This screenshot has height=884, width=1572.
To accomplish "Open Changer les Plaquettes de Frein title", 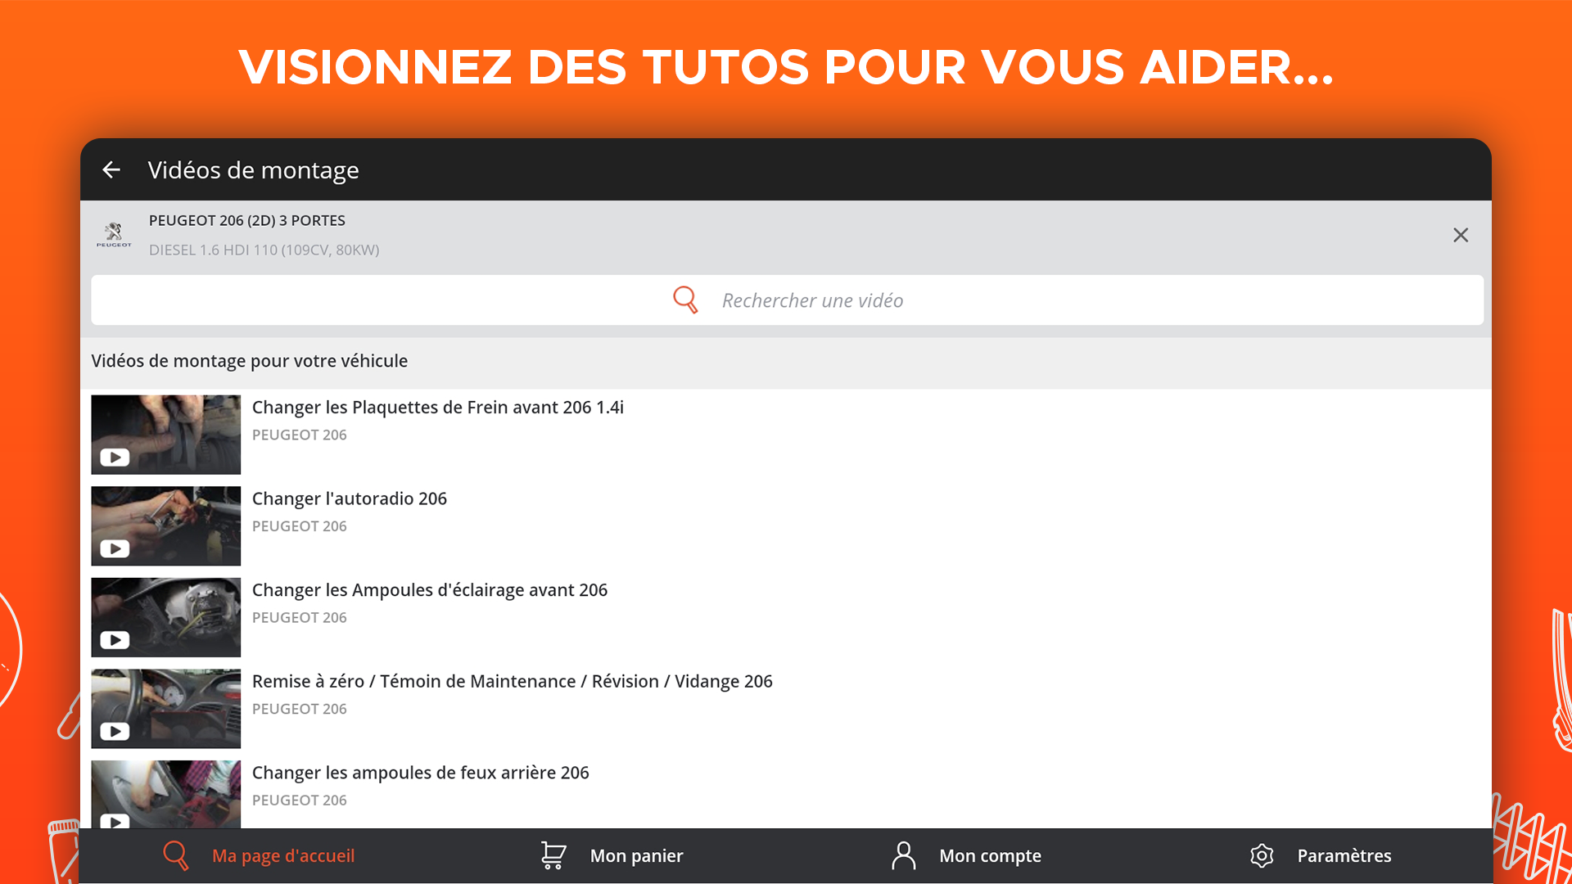I will pyautogui.click(x=437, y=408).
